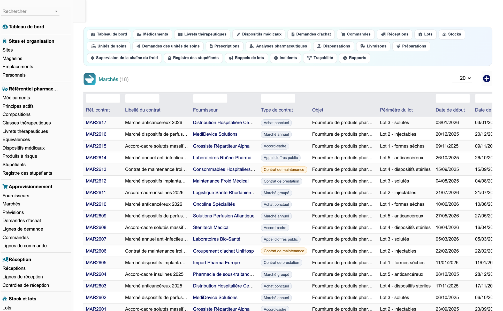This screenshot has height=311, width=503.
Task: Open Commandes shortcut with cart icon
Action: (x=356, y=34)
